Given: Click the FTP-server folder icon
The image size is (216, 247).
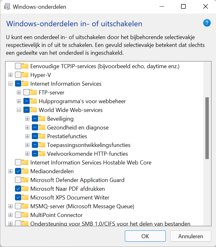Looking at the screenshot, I should (33, 92).
